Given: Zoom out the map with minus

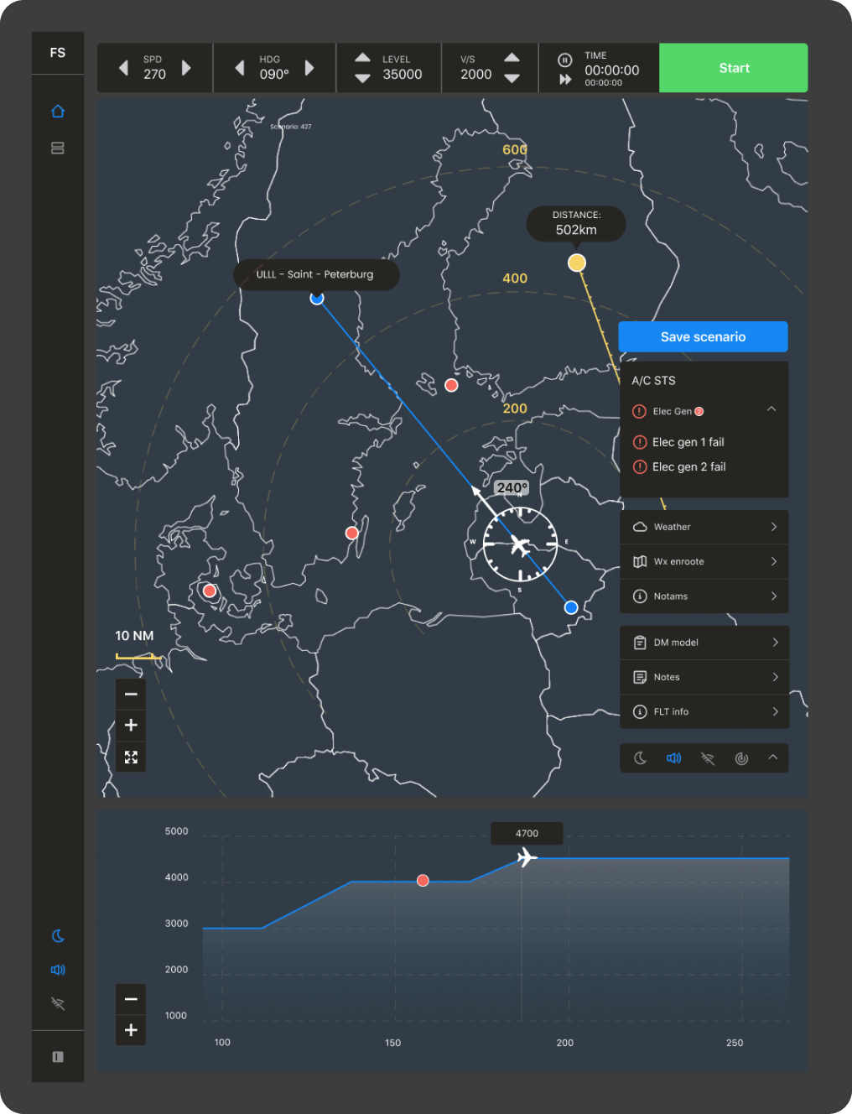Looking at the screenshot, I should click(131, 694).
